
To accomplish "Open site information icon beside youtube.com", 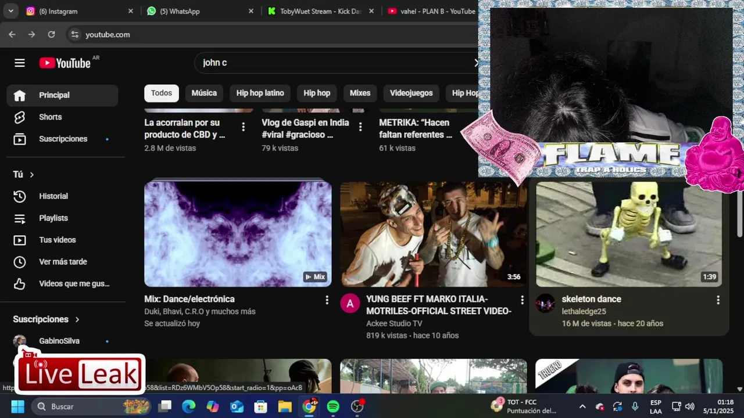I will [74, 34].
